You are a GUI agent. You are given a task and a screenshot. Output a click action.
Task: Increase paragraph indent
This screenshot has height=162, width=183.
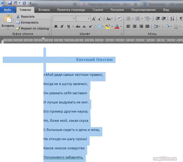(164, 19)
